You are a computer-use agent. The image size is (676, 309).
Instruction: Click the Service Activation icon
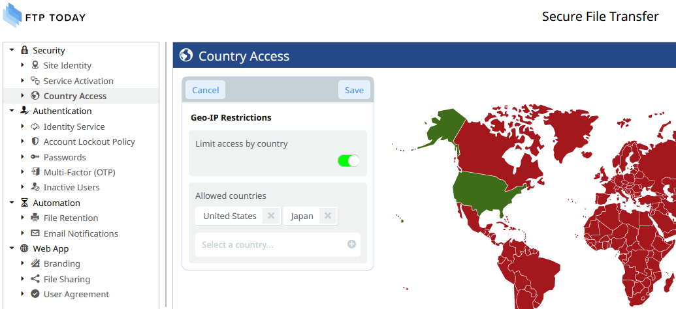tap(35, 80)
